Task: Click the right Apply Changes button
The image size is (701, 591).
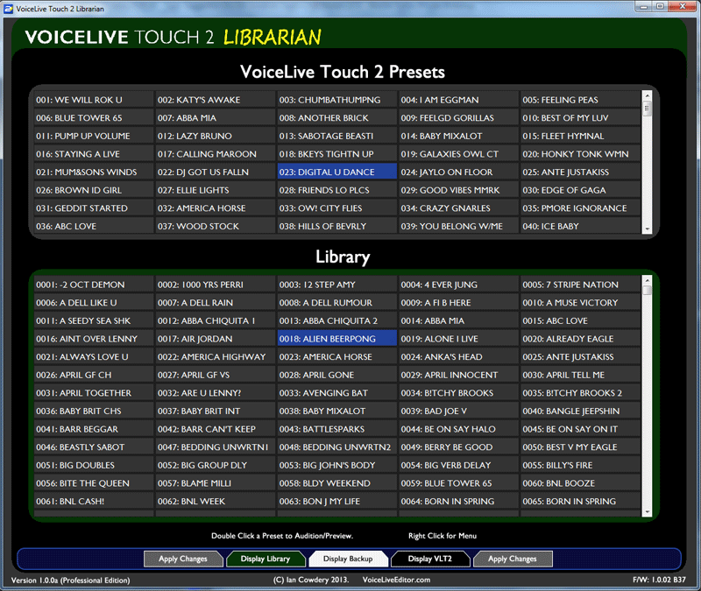Action: 513,559
